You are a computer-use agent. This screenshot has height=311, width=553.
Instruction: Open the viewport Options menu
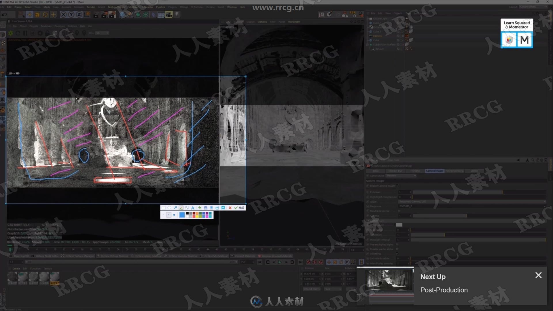[262, 22]
